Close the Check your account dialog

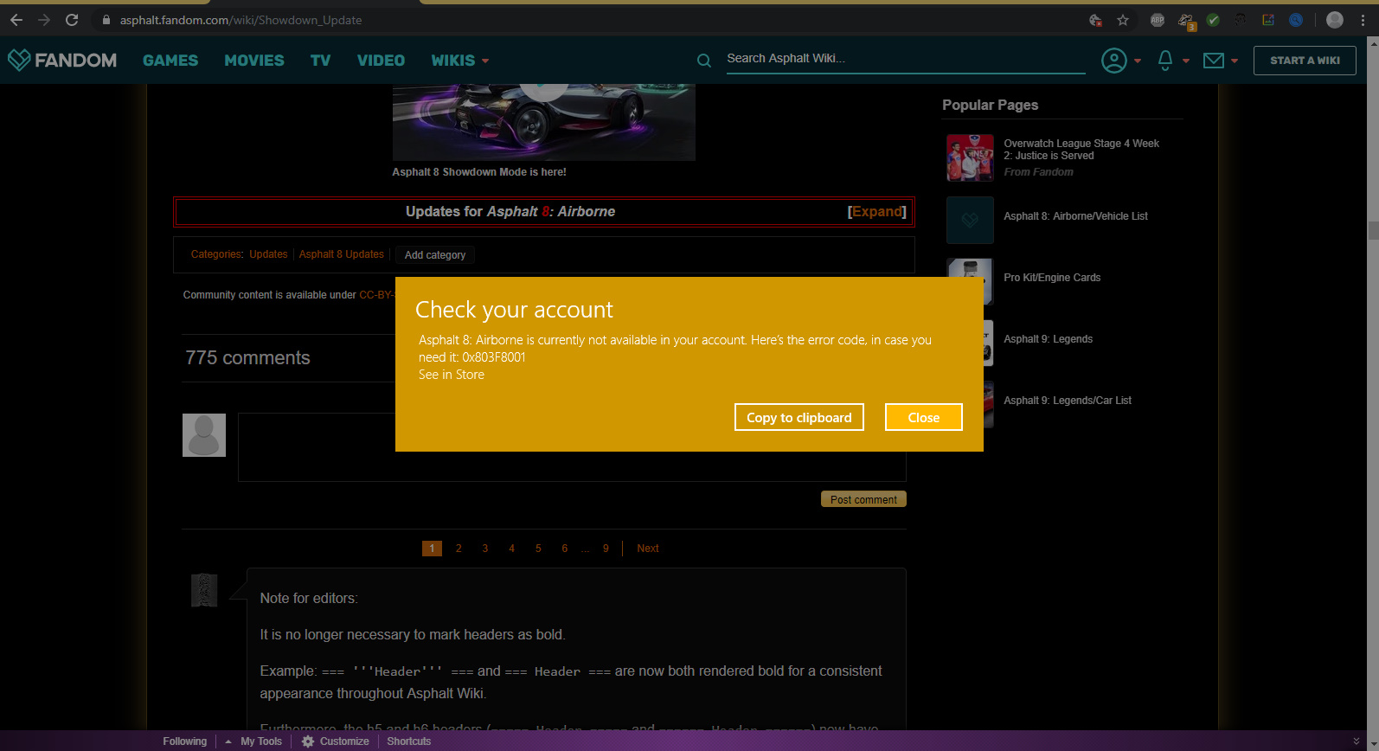point(923,417)
